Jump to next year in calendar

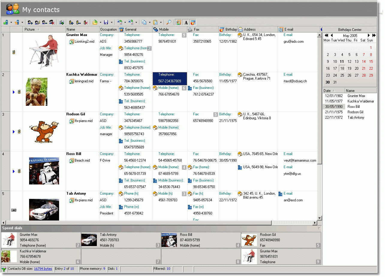click(374, 35)
